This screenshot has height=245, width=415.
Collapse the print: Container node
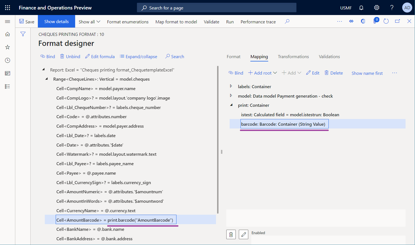click(x=231, y=105)
